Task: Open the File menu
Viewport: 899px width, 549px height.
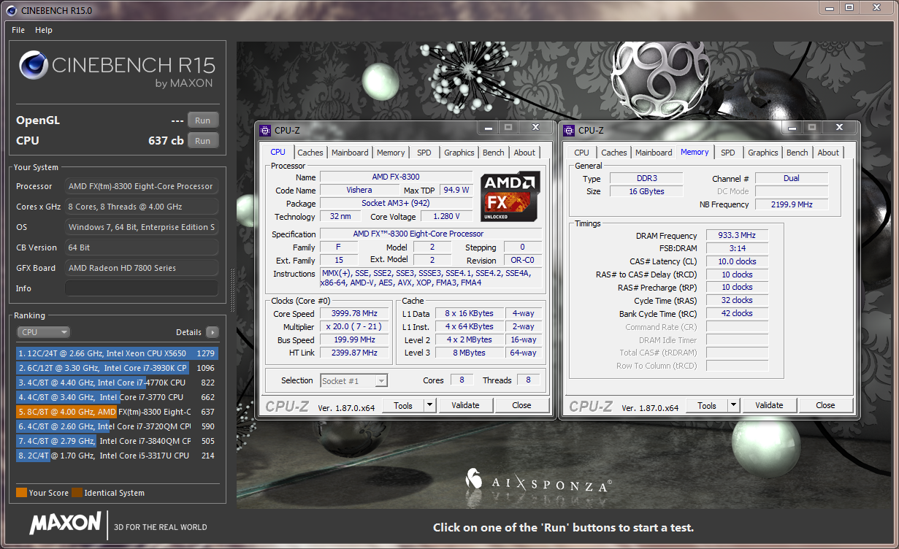Action: 18,30
